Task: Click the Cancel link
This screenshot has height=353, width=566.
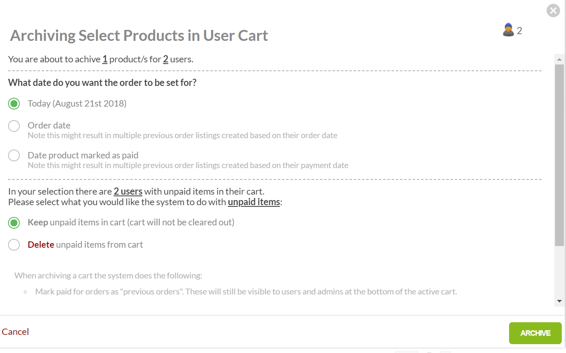Action: 15,332
